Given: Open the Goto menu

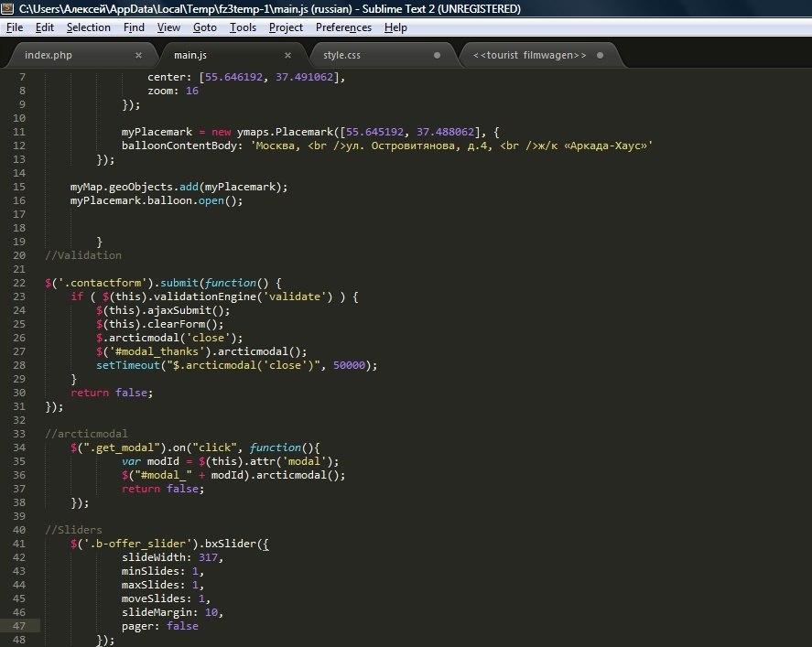Looking at the screenshot, I should [205, 27].
